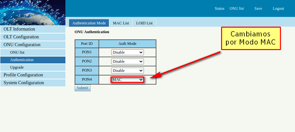Click the Submit button

pyautogui.click(x=82, y=88)
